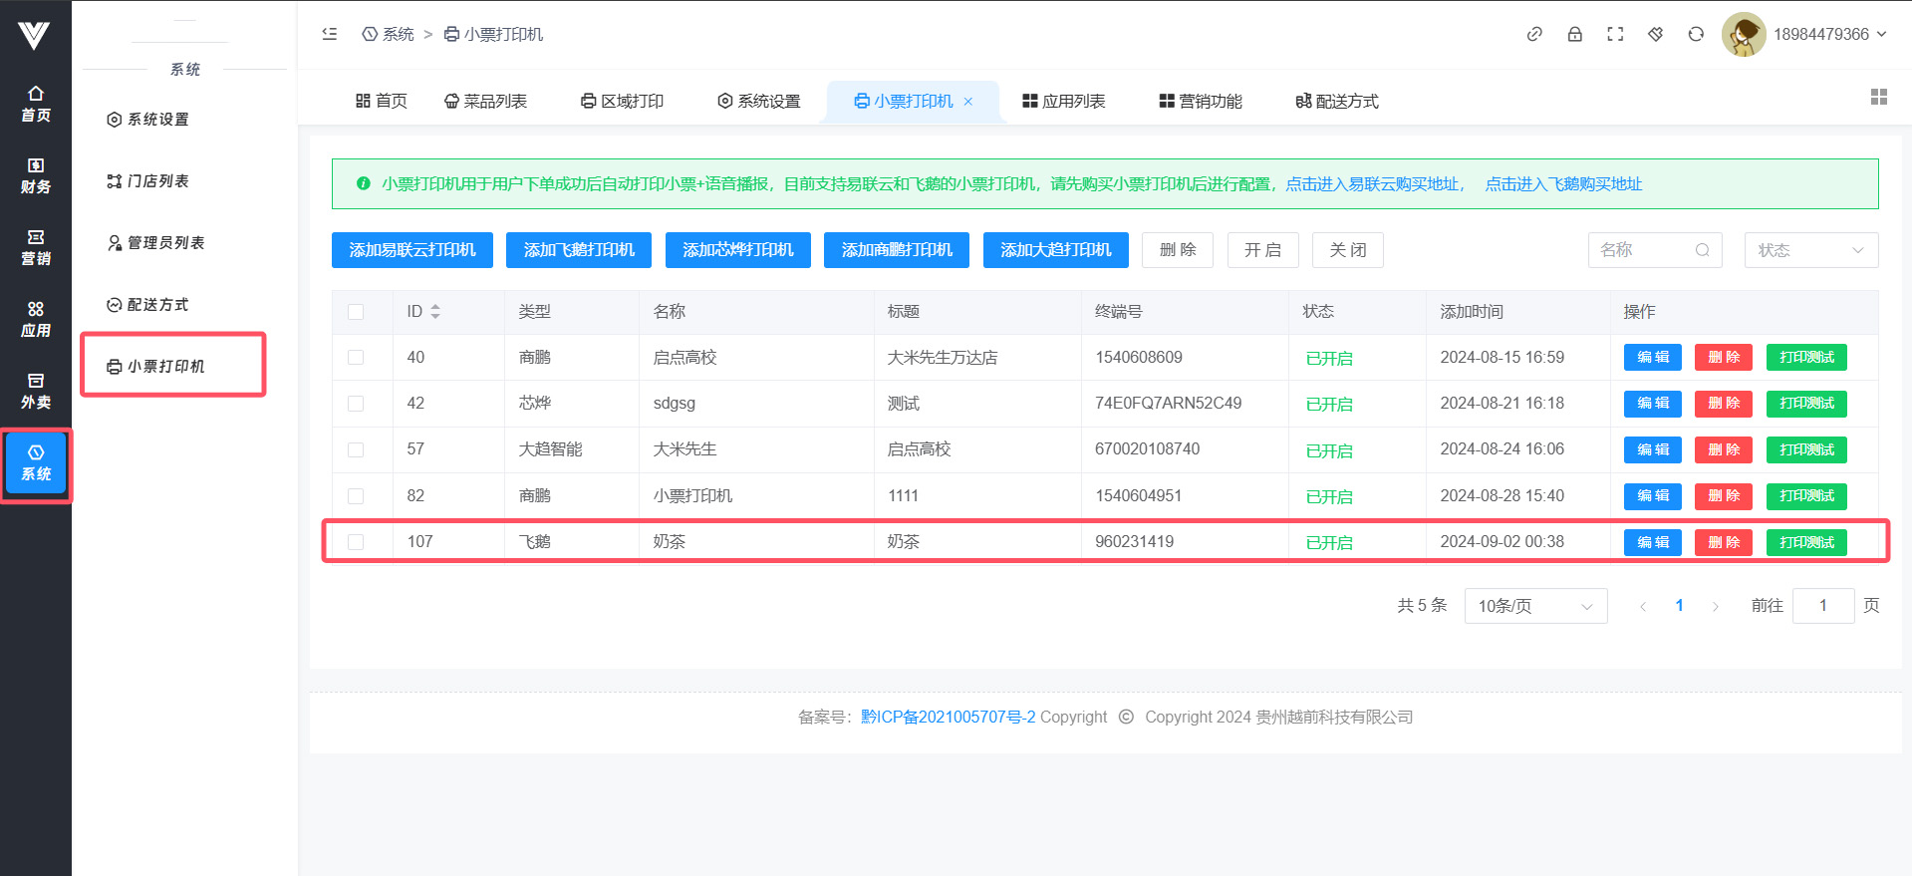Screen dimensions: 1912x876
Task: Toggle fullscreen mode icon
Action: (1615, 34)
